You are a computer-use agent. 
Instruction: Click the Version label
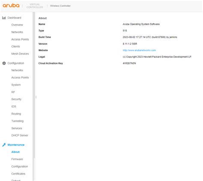(x=43, y=44)
